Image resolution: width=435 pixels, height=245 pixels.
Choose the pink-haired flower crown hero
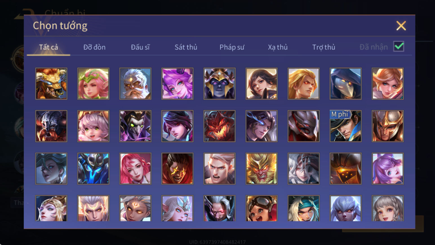pos(93,83)
